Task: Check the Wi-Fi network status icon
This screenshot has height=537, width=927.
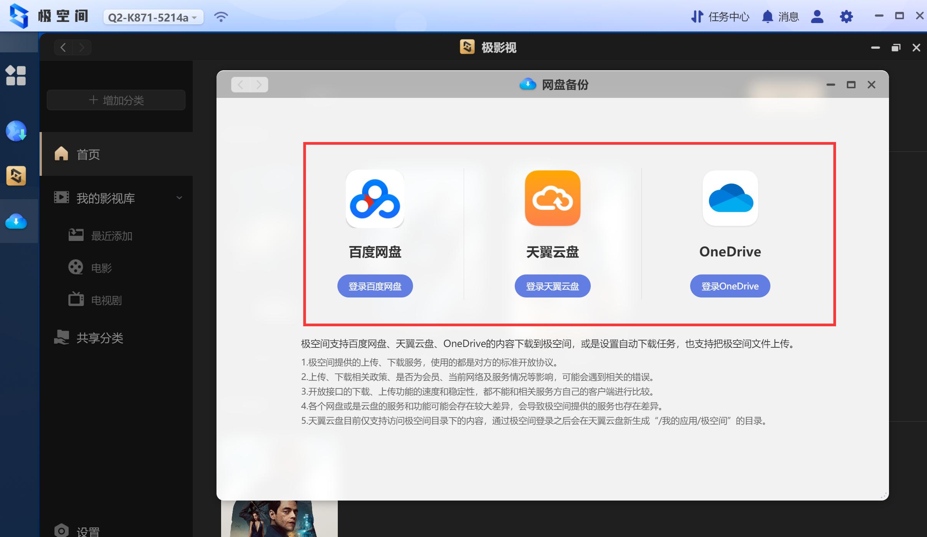Action: [221, 17]
